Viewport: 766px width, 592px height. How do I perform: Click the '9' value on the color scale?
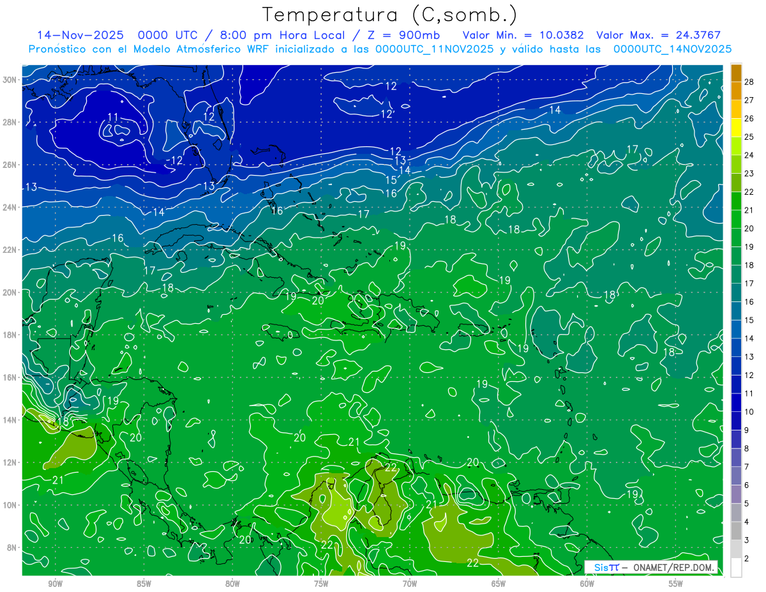coord(747,430)
